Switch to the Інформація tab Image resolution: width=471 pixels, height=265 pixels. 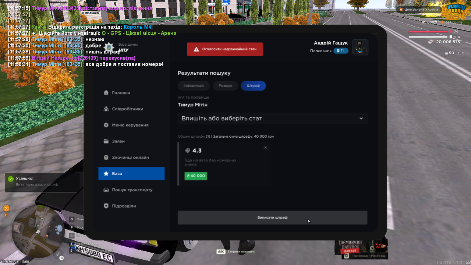pos(194,86)
